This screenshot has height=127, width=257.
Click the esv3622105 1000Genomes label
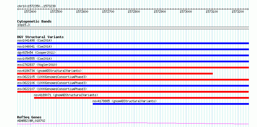(52, 77)
